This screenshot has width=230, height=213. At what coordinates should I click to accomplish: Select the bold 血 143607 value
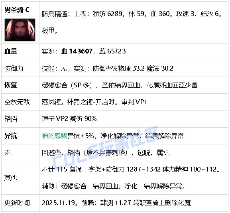pos(77,51)
